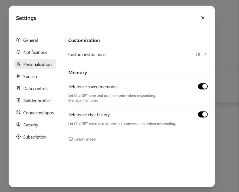Click the General gear icon
This screenshot has height=192, width=239.
(x=18, y=40)
